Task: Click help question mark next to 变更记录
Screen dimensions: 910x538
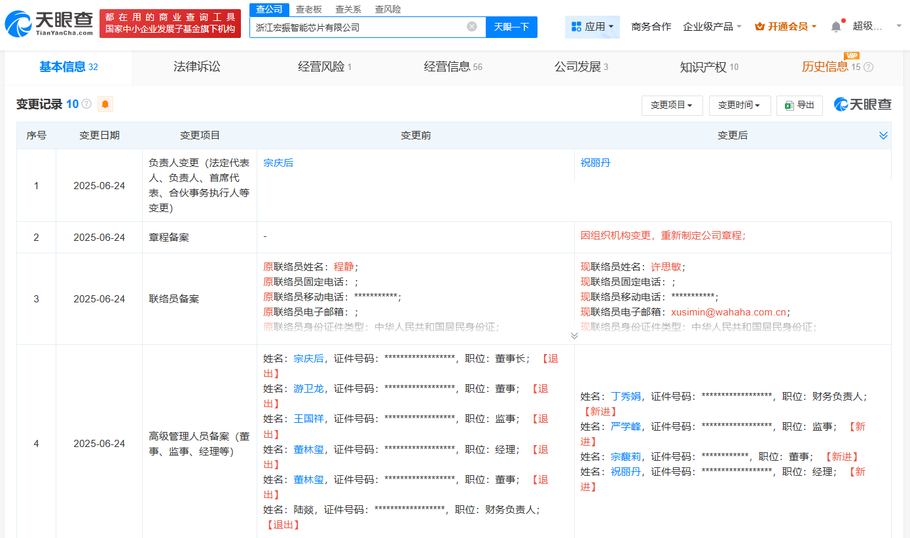Action: point(86,104)
